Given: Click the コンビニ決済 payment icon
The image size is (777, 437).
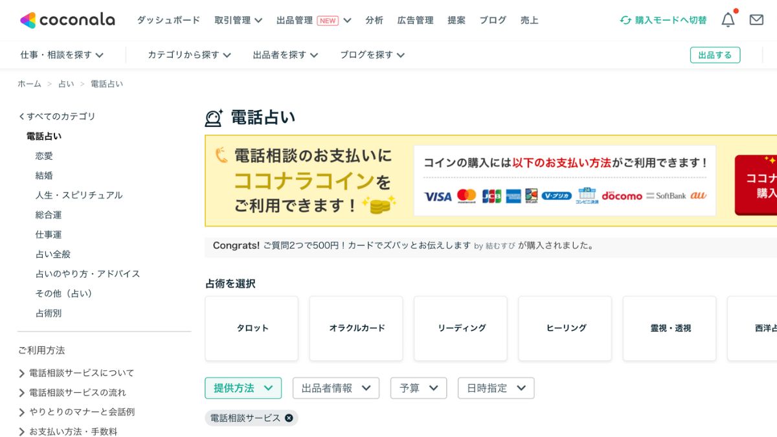Looking at the screenshot, I should pos(587,196).
